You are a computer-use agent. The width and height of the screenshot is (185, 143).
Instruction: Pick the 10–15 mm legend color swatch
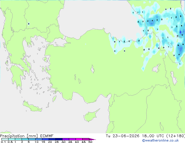pos(39,139)
